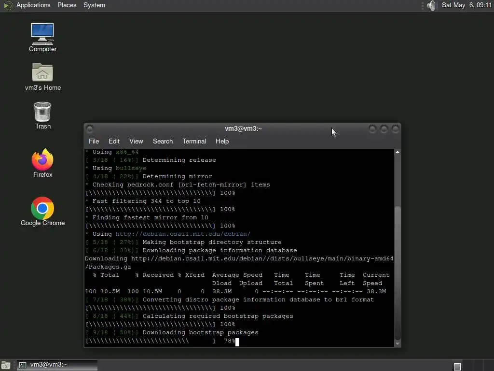Launch Firefox from the desktop
This screenshot has width=494, height=371.
tap(42, 163)
